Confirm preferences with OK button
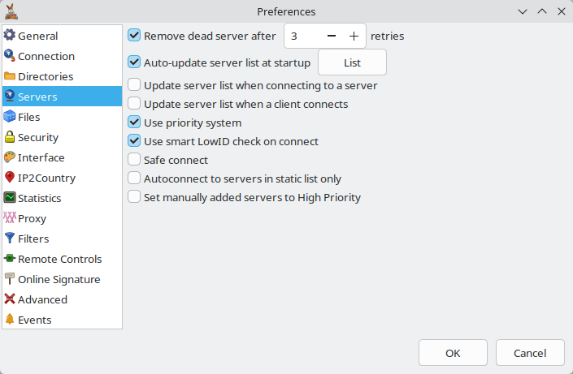 453,353
